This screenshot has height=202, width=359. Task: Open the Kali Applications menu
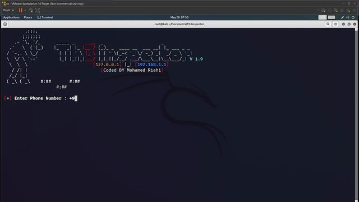point(11,17)
